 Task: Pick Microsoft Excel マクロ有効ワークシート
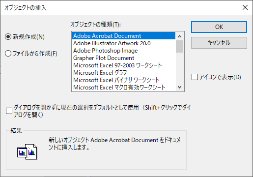[124, 88]
